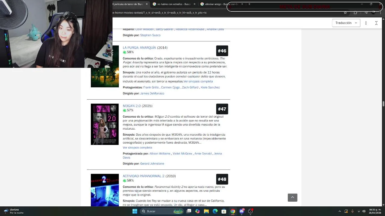Image resolution: width=385 pixels, height=216 pixels.
Task: Open Microsoft Edge from the taskbar
Action: click(215, 211)
